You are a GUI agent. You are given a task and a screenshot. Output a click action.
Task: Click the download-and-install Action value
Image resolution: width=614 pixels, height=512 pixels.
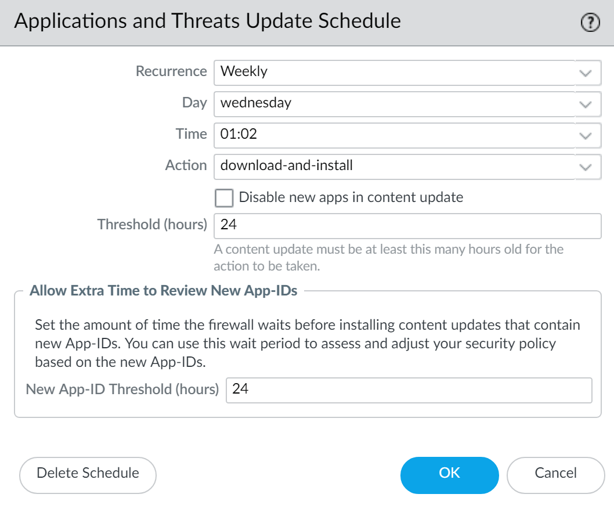[286, 166]
